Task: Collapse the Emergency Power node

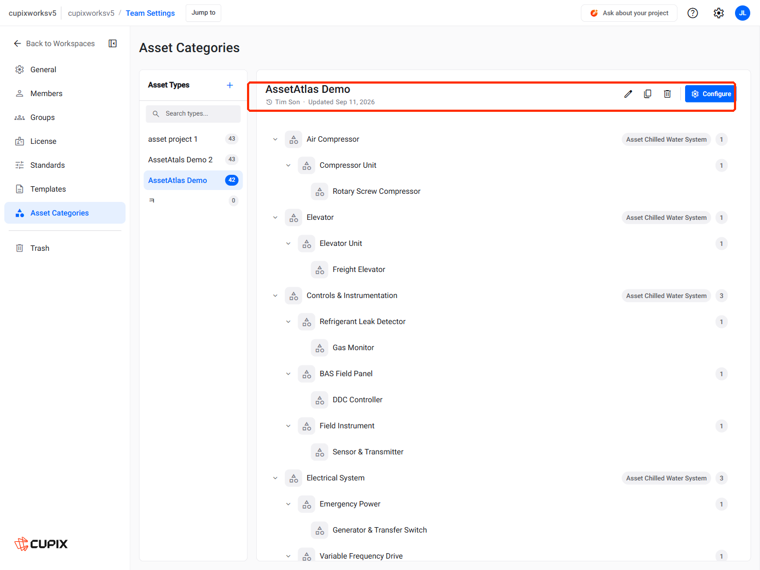Action: tap(288, 504)
